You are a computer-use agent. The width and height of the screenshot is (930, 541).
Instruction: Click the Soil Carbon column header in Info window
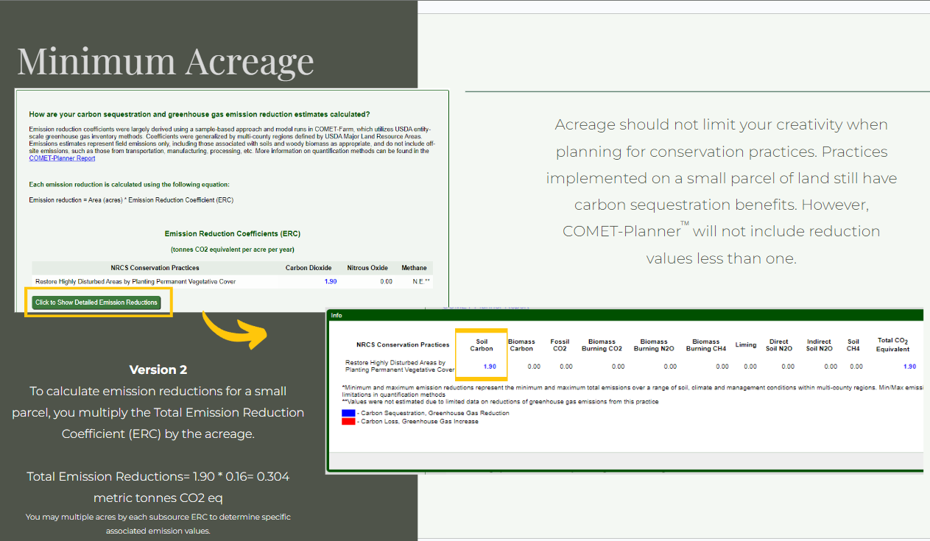pyautogui.click(x=482, y=344)
